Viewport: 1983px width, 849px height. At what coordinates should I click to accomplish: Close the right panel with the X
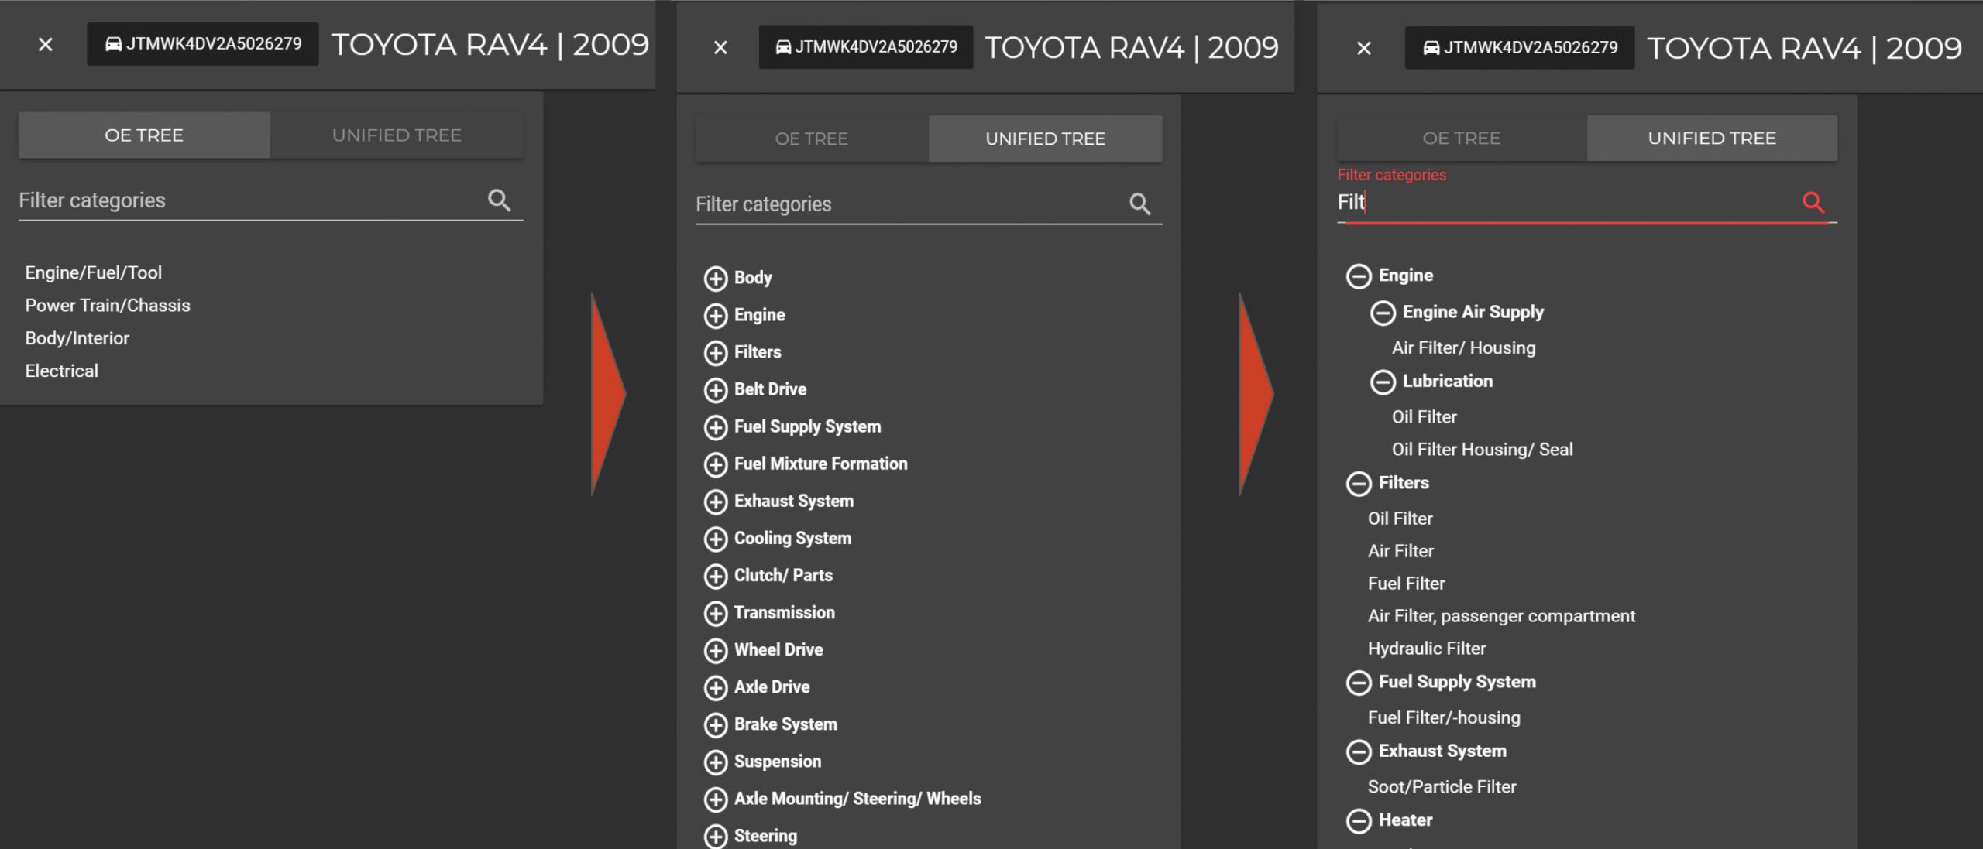coord(1364,48)
